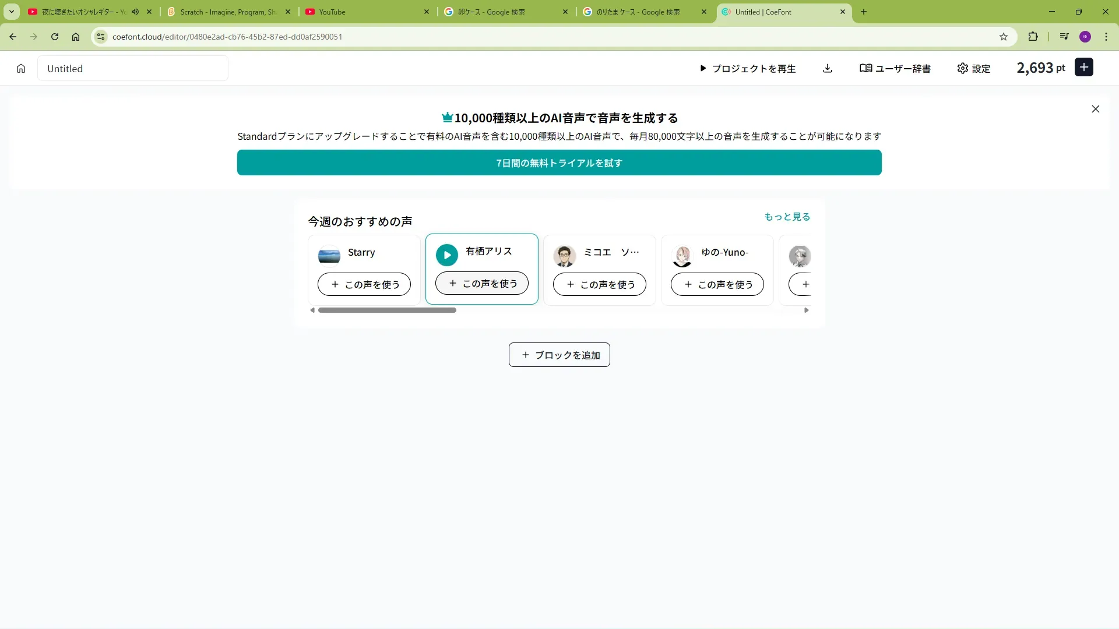Expand the tab search dropdown arrow
Screen dimensions: 1119x629
[x=12, y=12]
